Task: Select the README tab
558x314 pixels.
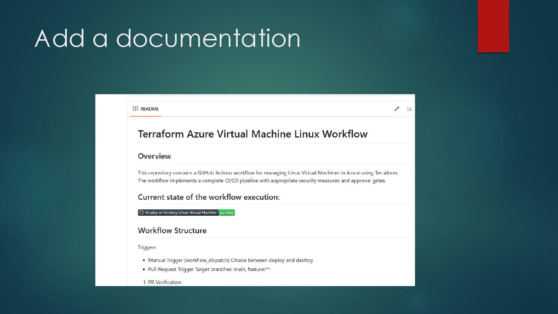Action: tap(146, 109)
